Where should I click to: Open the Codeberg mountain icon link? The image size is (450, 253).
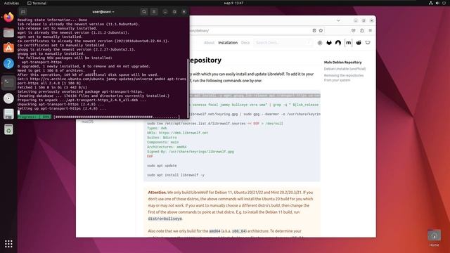[x=338, y=43]
